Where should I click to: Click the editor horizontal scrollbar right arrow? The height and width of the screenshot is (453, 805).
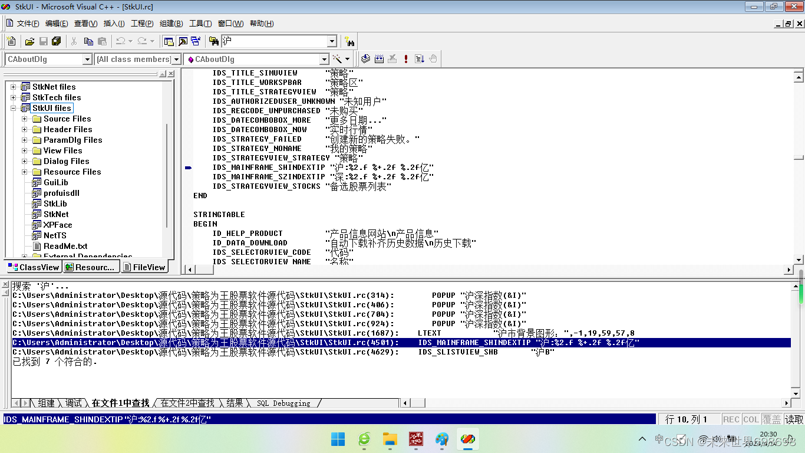[x=789, y=270]
